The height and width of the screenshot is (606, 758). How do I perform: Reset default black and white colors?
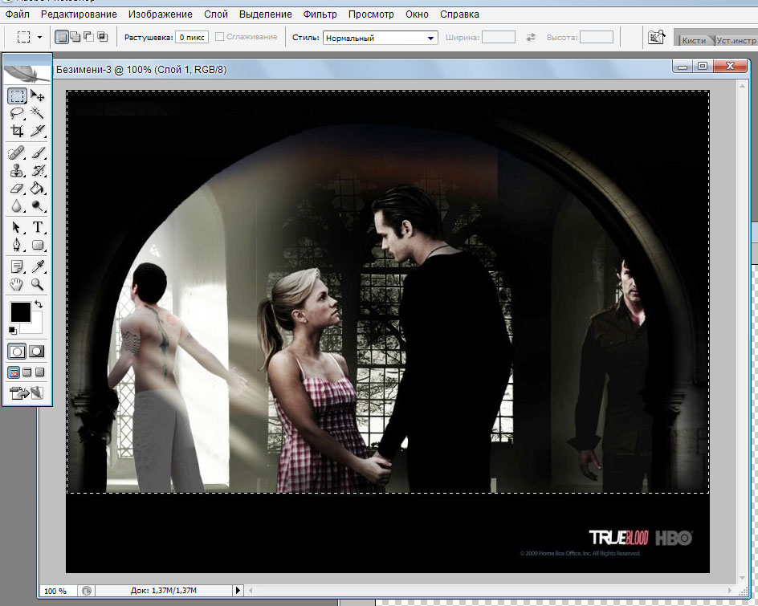click(13, 331)
